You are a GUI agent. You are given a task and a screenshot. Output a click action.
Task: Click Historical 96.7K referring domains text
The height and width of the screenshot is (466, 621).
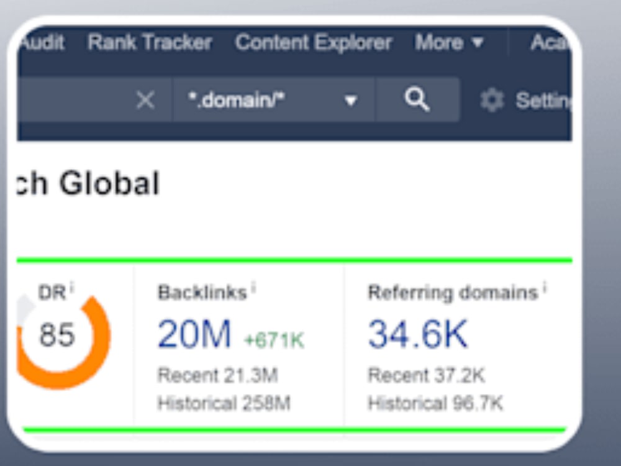435,403
